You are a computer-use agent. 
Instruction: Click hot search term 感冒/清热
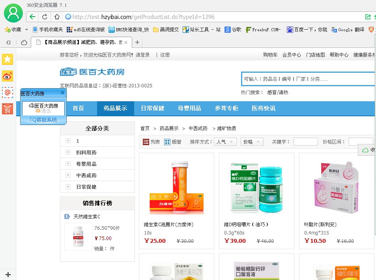(x=278, y=92)
